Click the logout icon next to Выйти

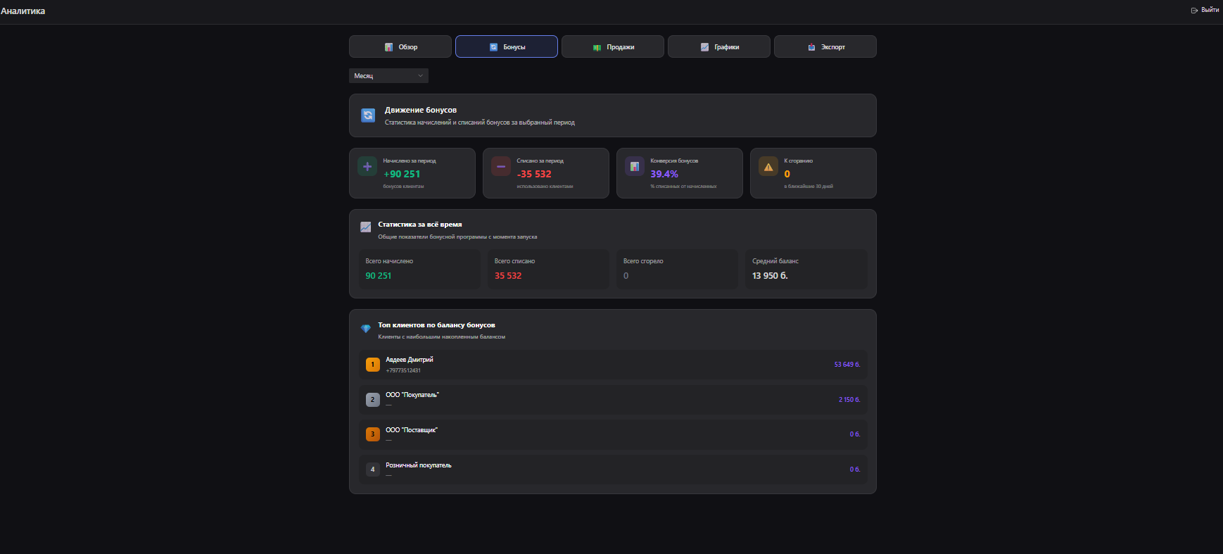(x=1194, y=11)
